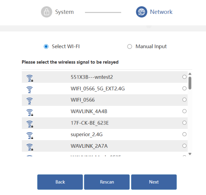Click the scroll up arrow of Wi-Fi list

[190, 74]
